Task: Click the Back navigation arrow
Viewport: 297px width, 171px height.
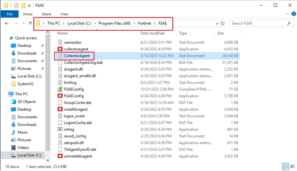Action: coord(7,23)
